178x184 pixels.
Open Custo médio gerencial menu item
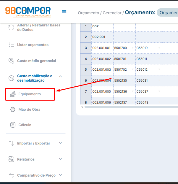(36, 61)
